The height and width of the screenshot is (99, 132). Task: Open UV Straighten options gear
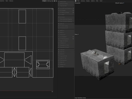73,37
